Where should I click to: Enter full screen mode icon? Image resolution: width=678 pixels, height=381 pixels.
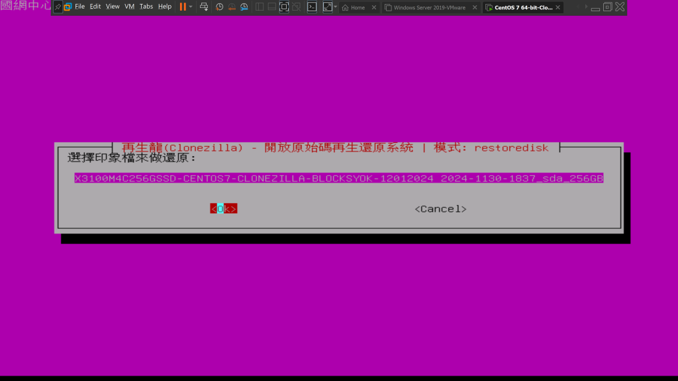pyautogui.click(x=284, y=7)
